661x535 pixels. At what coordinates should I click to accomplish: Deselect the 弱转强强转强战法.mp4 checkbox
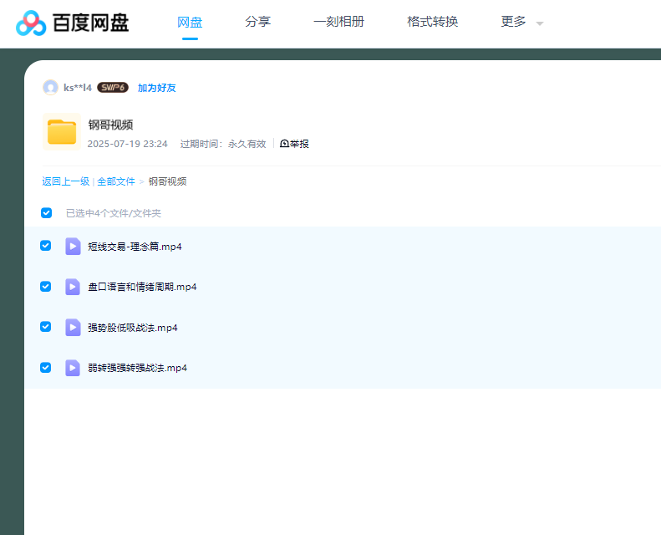point(46,367)
